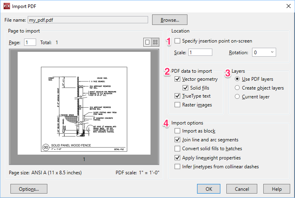The width and height of the screenshot is (295, 198).
Task: Select the page 1 preview thumbnail
Action: coord(84,103)
